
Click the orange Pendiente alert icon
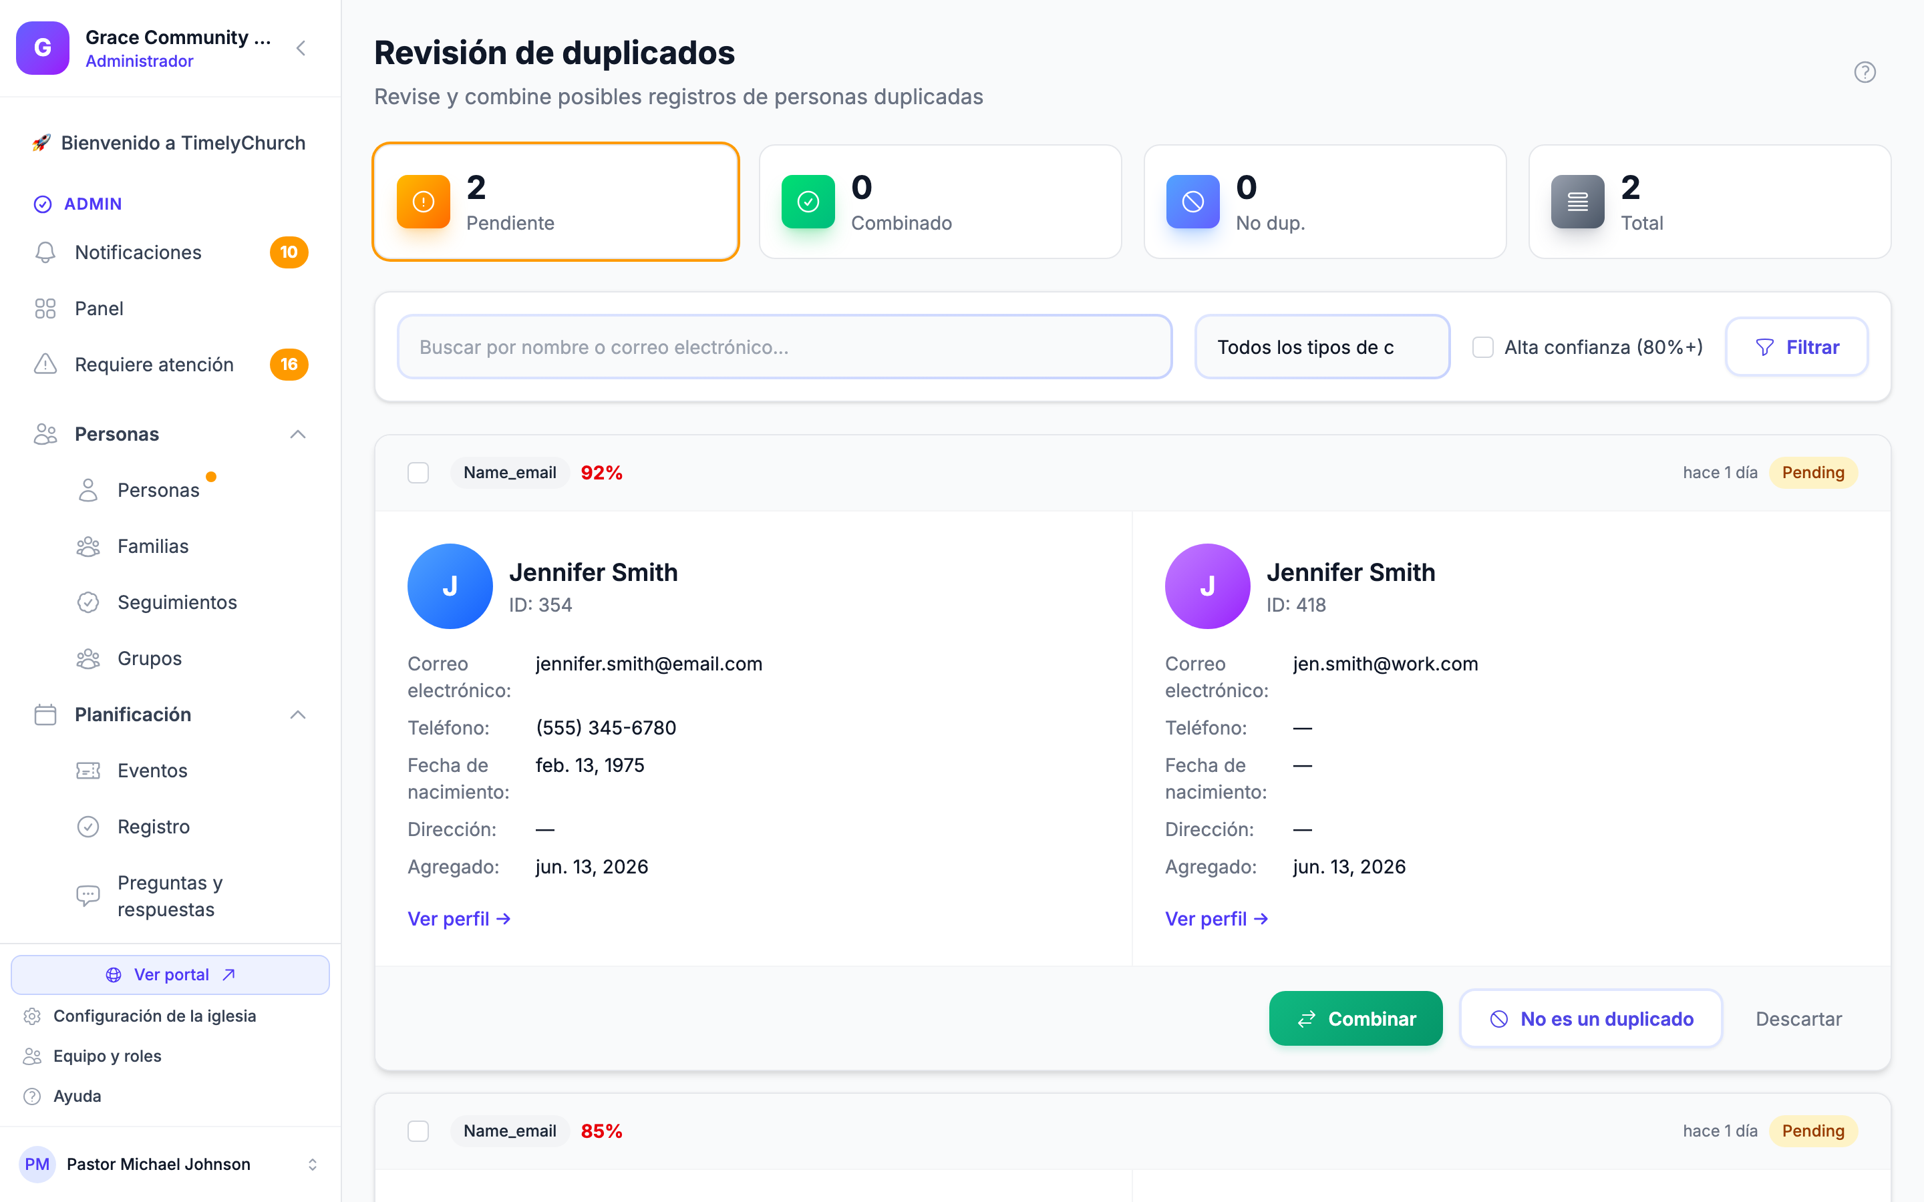pos(424,202)
